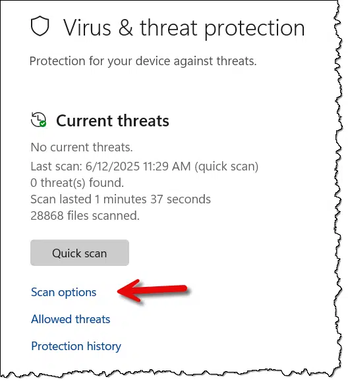Click the shield icon beside the page title

40,26
